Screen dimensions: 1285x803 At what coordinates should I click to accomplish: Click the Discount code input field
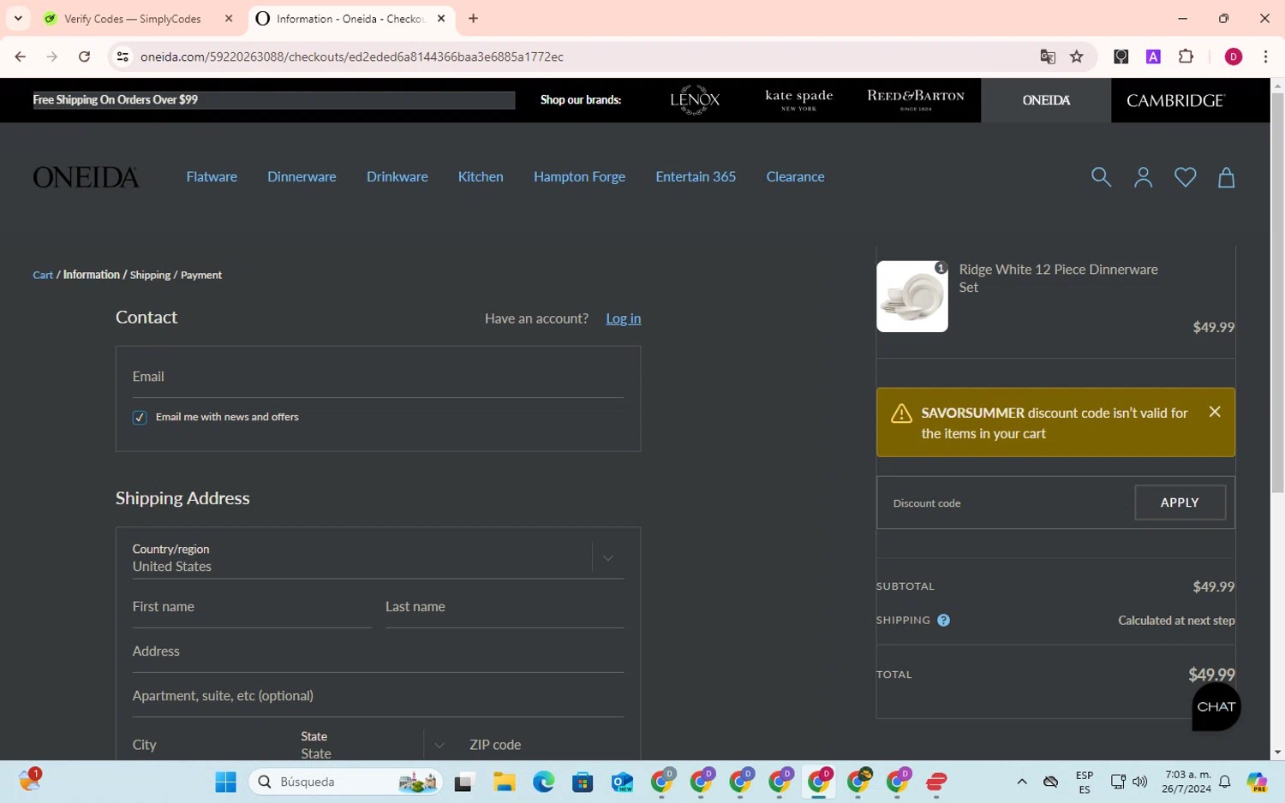1006,503
